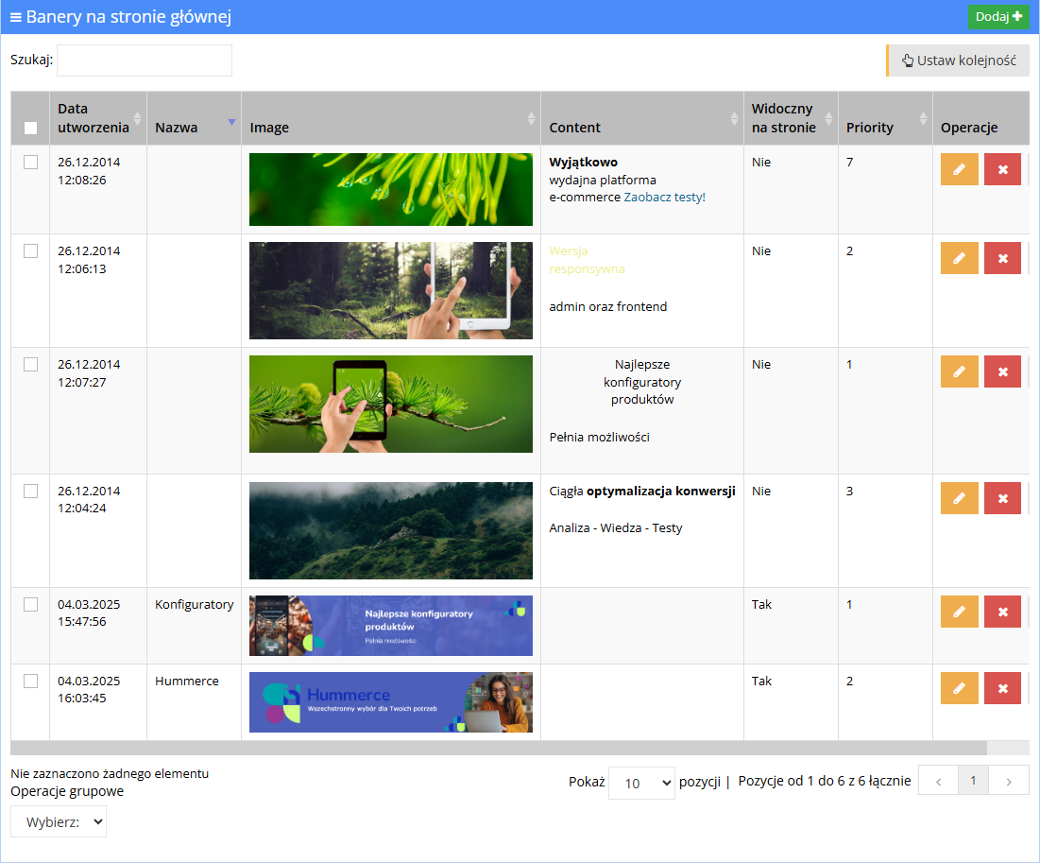This screenshot has height=863, width=1040.
Task: Delete the banner created at 12:07:27
Action: click(x=1002, y=371)
